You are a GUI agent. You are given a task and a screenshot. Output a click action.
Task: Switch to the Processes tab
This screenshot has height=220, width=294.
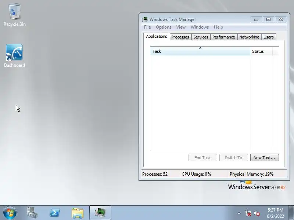180,37
